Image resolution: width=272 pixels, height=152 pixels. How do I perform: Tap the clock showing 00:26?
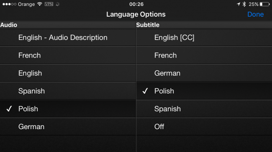coord(136,4)
